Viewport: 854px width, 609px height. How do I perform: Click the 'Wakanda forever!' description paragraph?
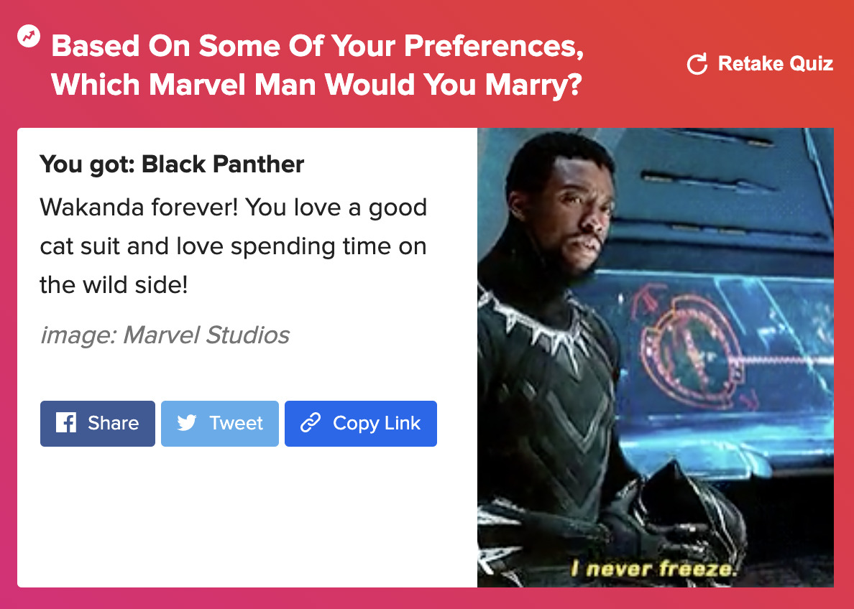point(233,246)
